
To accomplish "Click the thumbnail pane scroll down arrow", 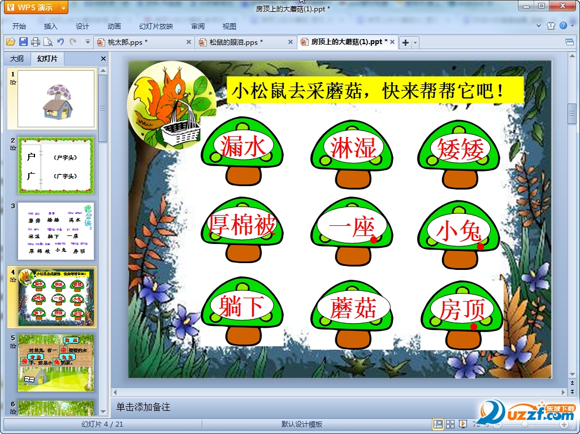I will click(x=103, y=411).
